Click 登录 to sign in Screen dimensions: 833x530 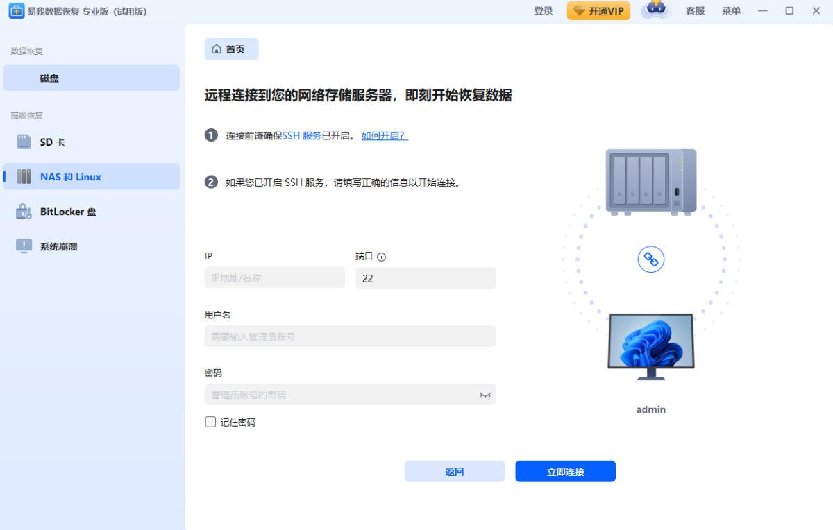click(544, 11)
